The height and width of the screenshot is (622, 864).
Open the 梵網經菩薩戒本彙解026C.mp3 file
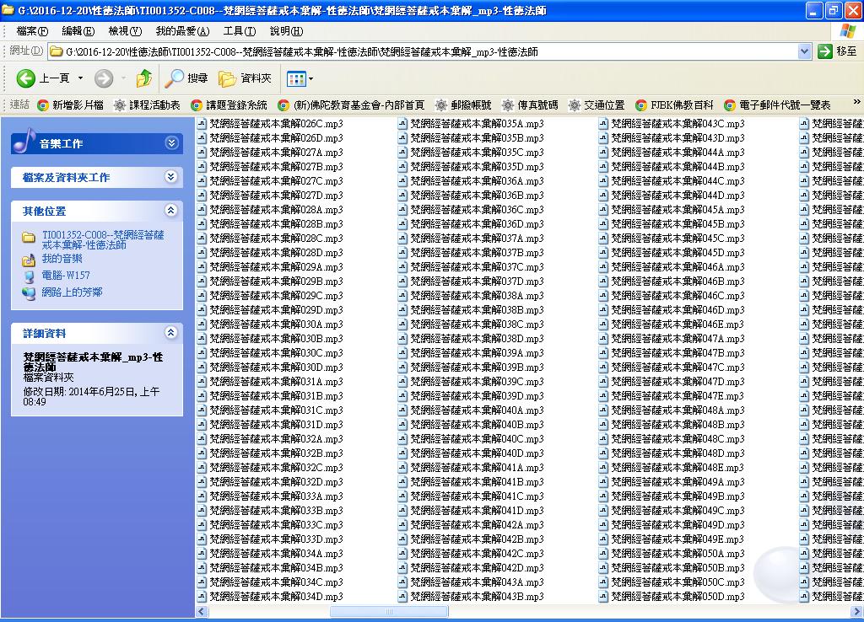pos(276,124)
